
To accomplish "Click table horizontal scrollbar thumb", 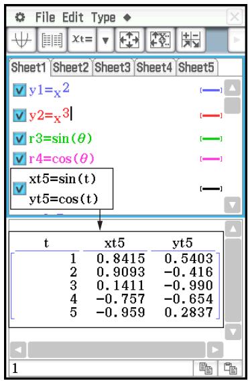I will [117, 349].
